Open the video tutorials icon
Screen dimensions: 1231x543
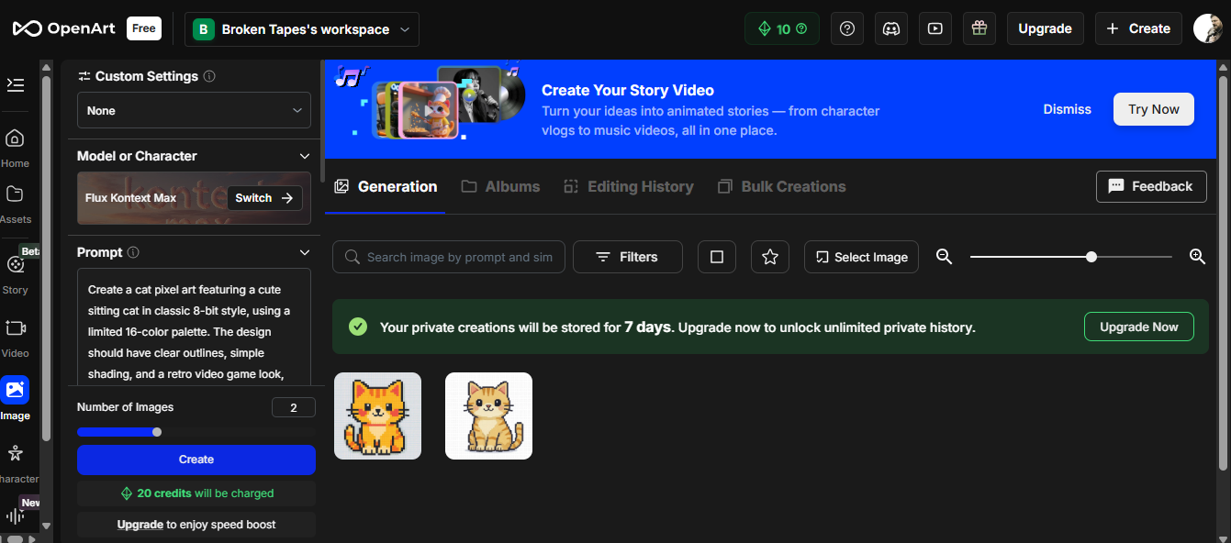point(935,28)
